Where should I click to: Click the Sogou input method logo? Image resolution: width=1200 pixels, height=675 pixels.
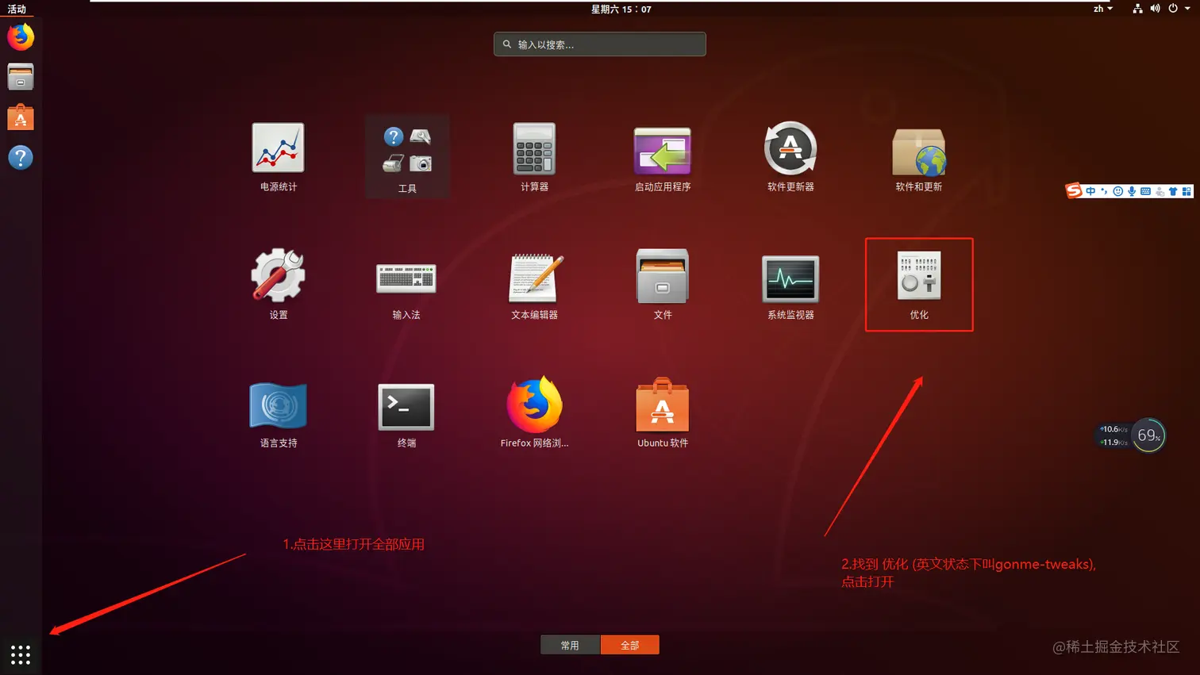click(1074, 190)
